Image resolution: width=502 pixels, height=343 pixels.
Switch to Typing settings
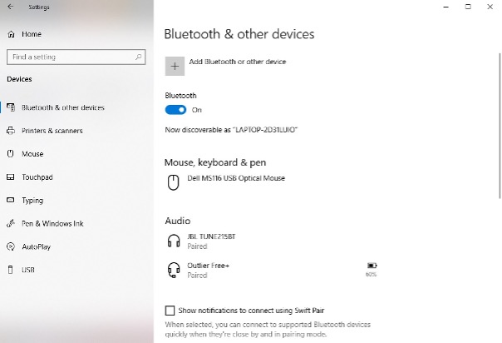click(x=32, y=201)
